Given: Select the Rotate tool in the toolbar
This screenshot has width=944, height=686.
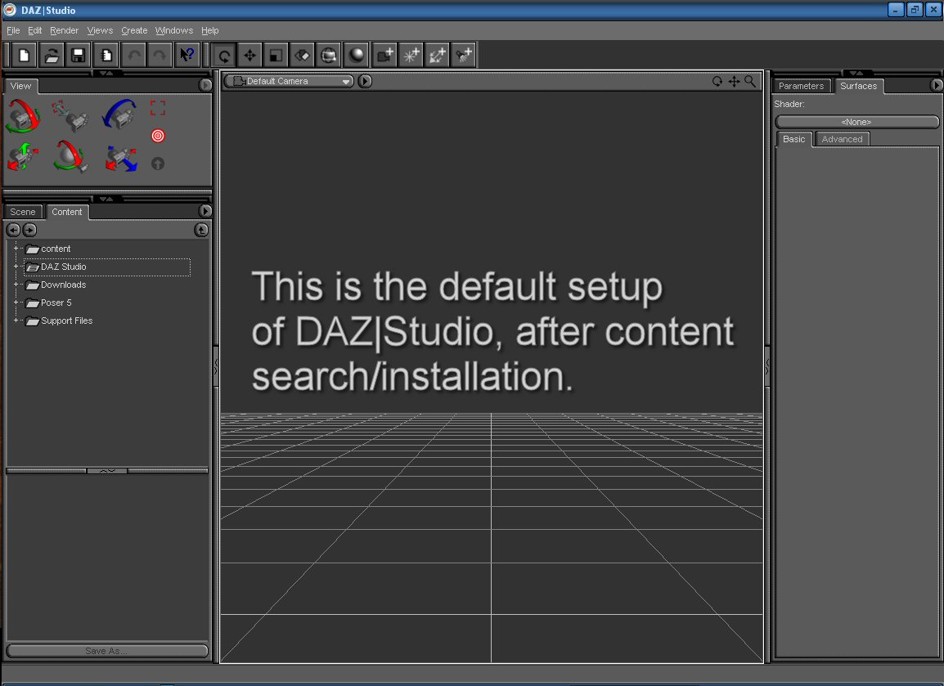Looking at the screenshot, I should [223, 55].
